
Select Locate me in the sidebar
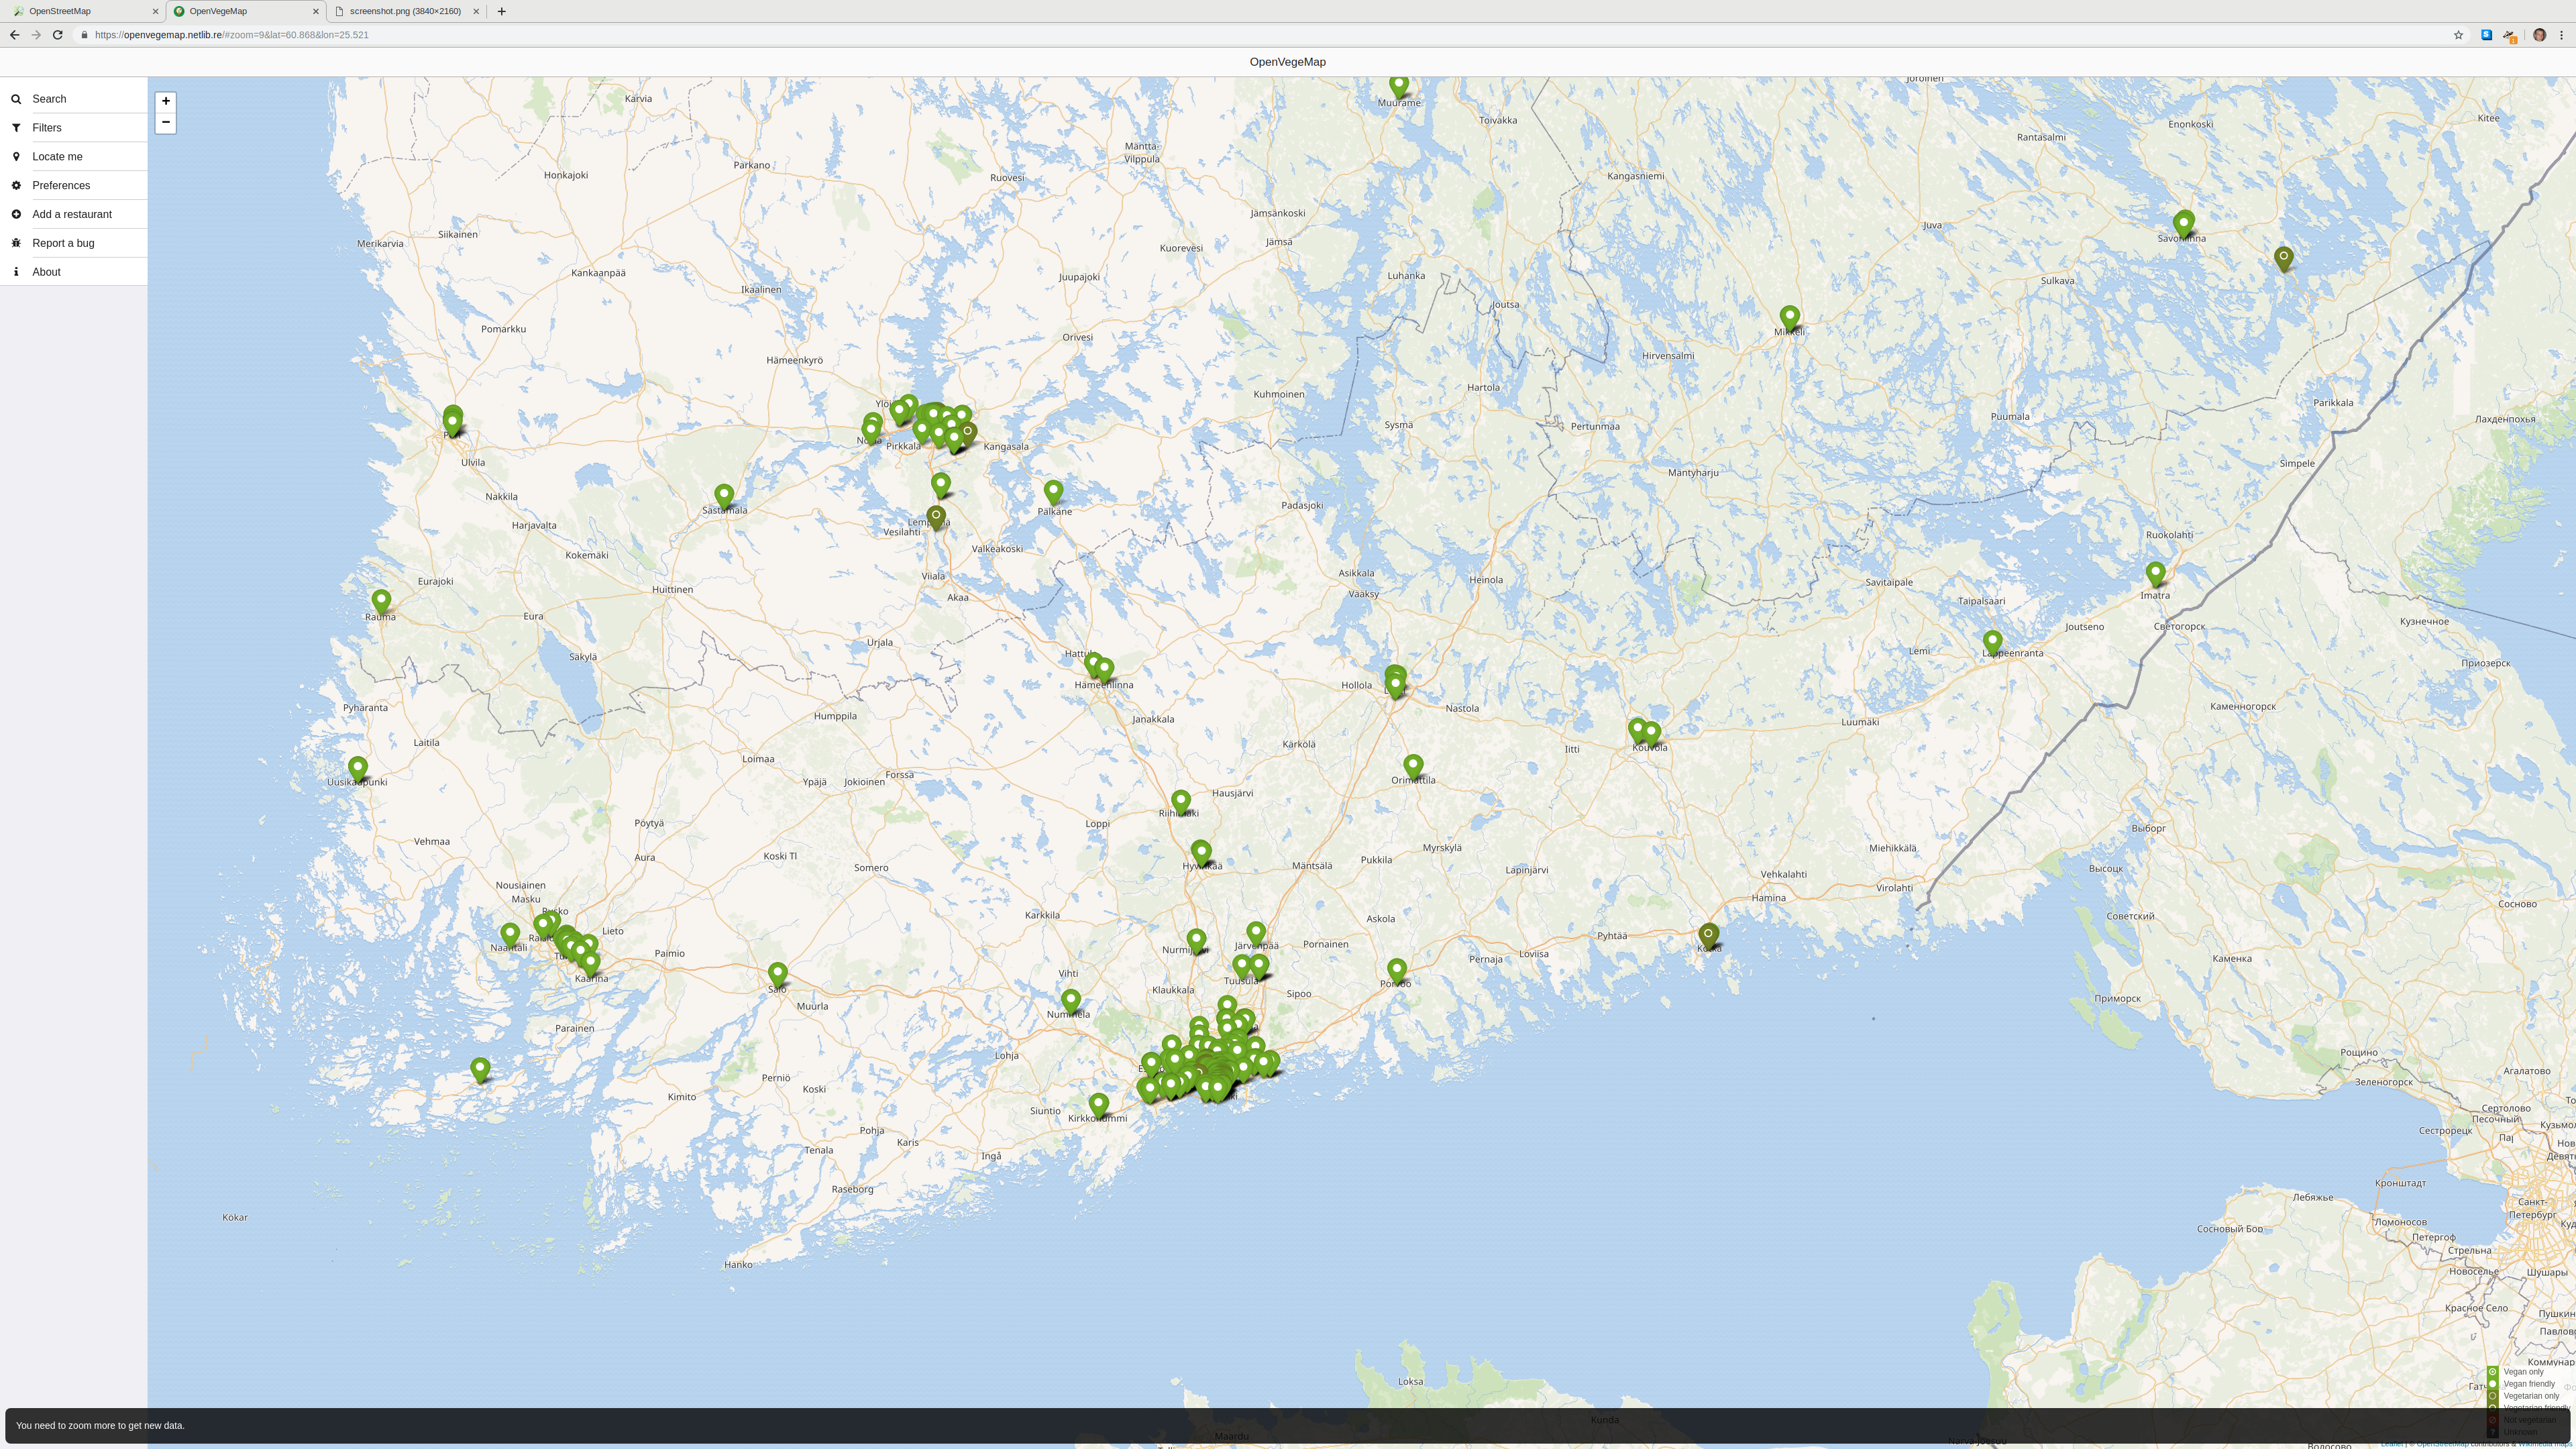coord(73,157)
